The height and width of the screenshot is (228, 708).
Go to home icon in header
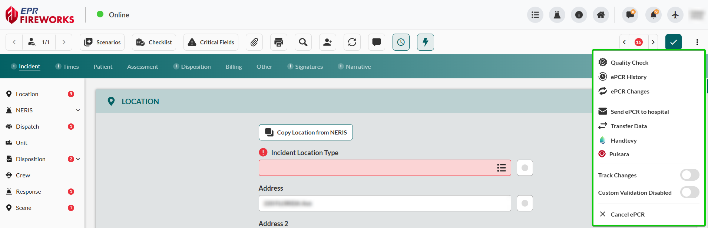coord(601,15)
